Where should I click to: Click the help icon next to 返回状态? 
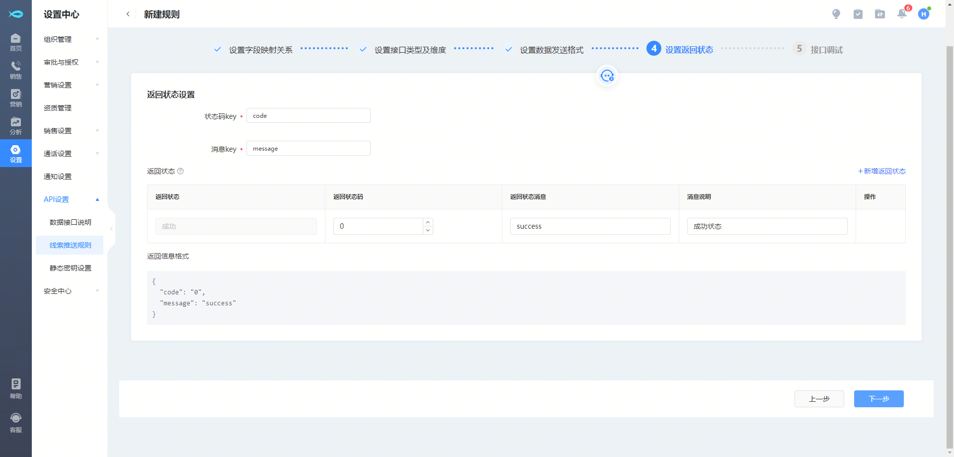coord(180,171)
